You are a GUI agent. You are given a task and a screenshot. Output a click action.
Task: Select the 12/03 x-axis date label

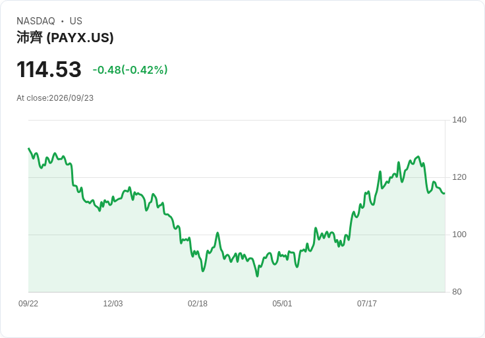[x=113, y=304]
